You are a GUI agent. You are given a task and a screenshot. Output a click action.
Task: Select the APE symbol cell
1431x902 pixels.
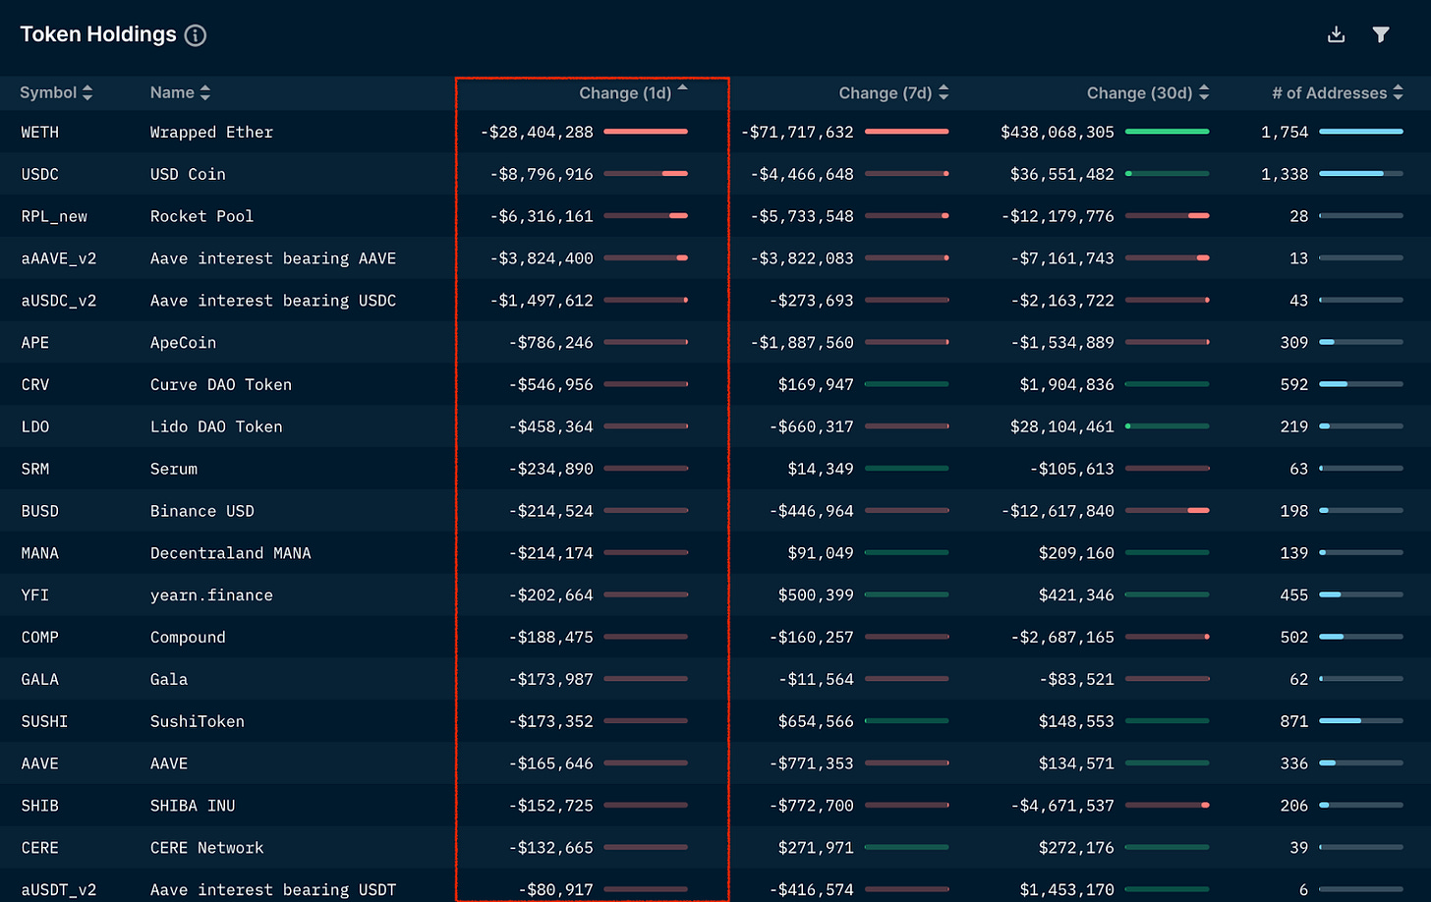[x=35, y=343]
